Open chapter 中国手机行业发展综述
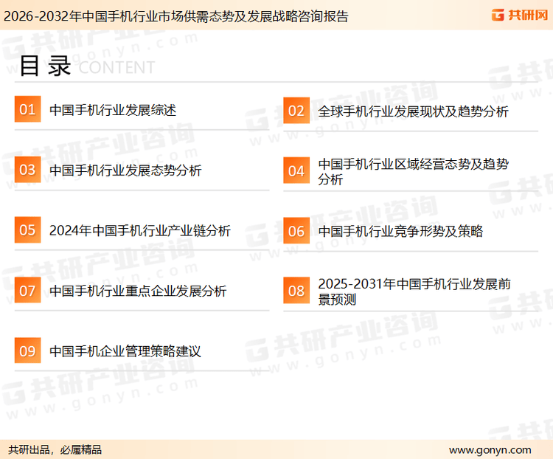553x459 pixels. click(113, 111)
